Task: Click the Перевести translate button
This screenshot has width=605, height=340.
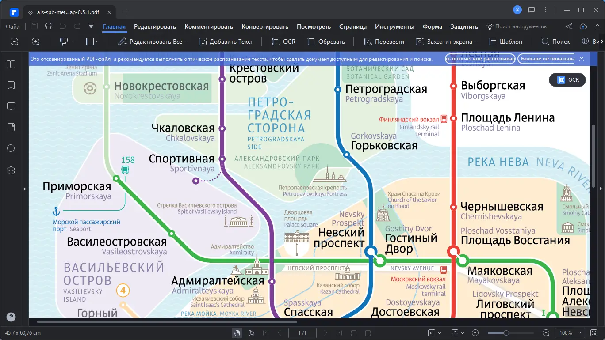Action: [x=384, y=42]
